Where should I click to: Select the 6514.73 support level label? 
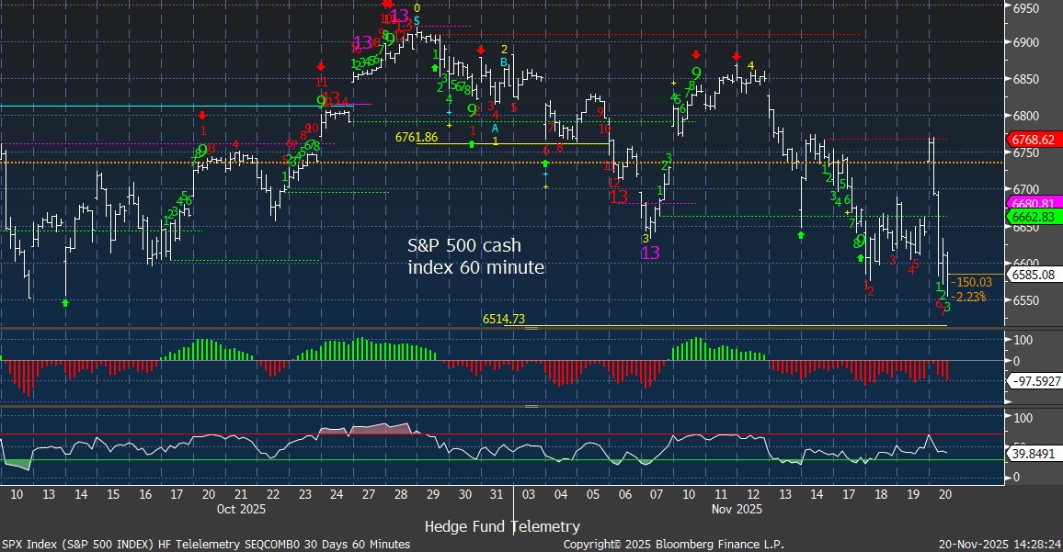tap(503, 320)
